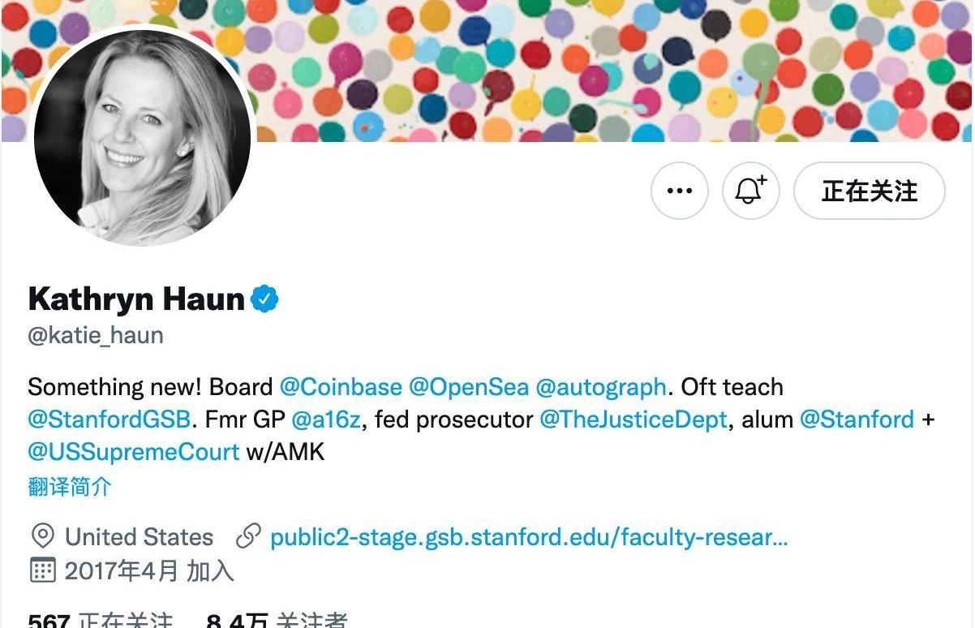Screen dimensions: 975x628
Task: Open the @Stanford alum mention
Action: [857, 419]
